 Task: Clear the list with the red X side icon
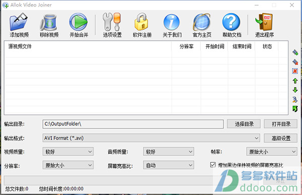tap(295, 71)
